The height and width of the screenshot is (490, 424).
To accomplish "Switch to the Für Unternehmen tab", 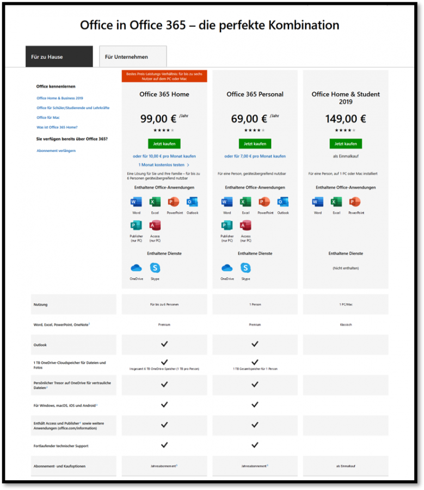I will click(x=133, y=57).
